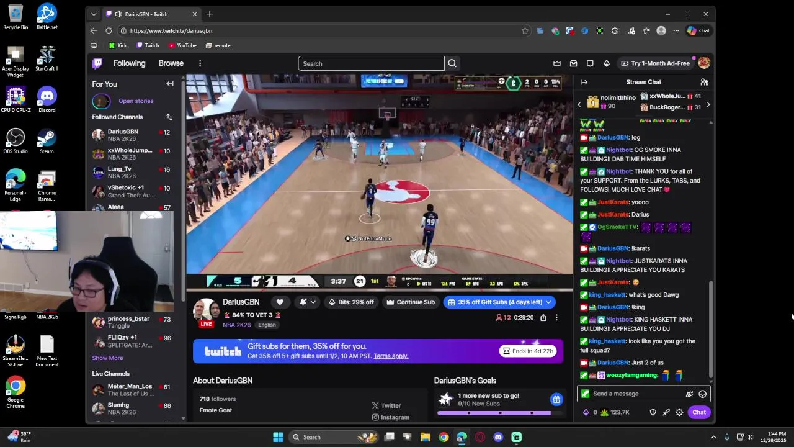Image resolution: width=794 pixels, height=447 pixels.
Task: Click the share stream icon
Action: pos(543,318)
